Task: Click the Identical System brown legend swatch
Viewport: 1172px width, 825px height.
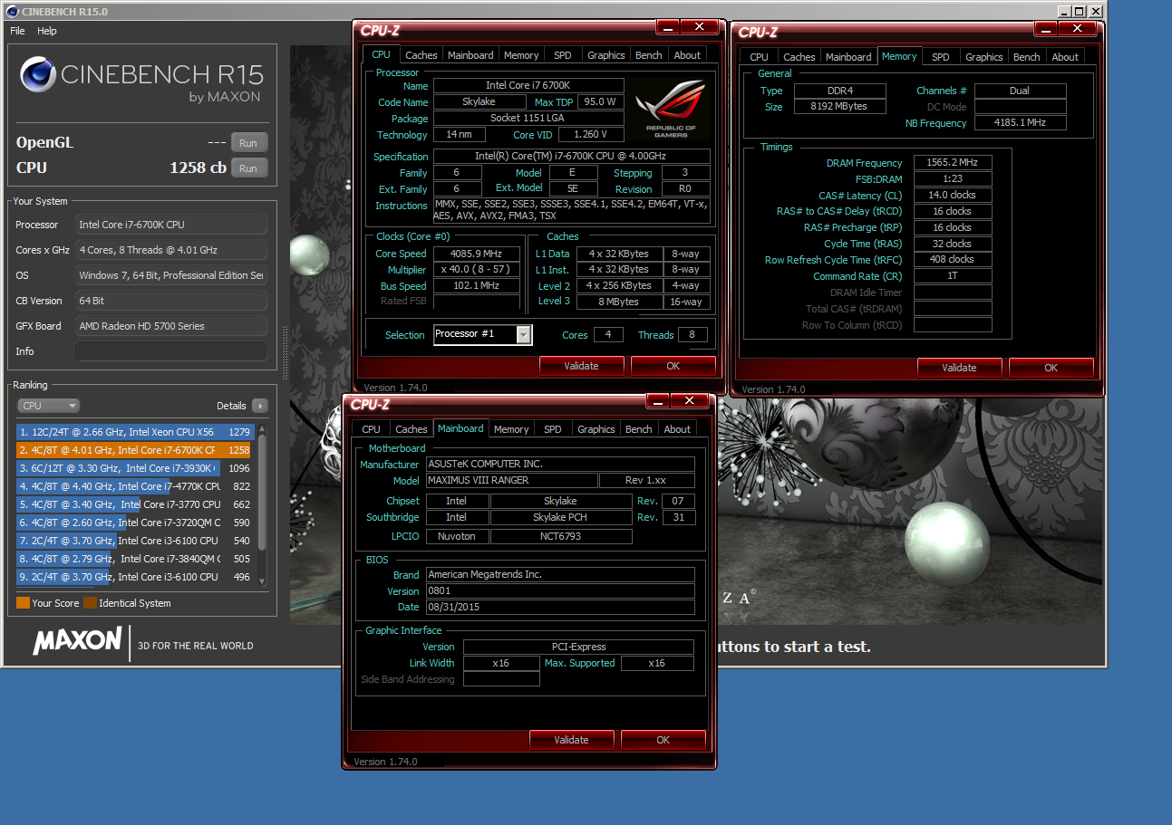Action: pyautogui.click(x=90, y=603)
